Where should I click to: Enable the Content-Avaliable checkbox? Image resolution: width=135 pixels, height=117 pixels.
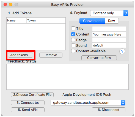tap(73, 51)
